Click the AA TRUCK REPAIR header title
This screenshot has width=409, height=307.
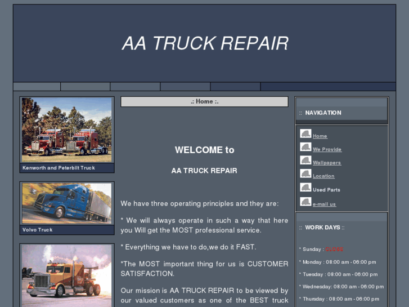205,43
